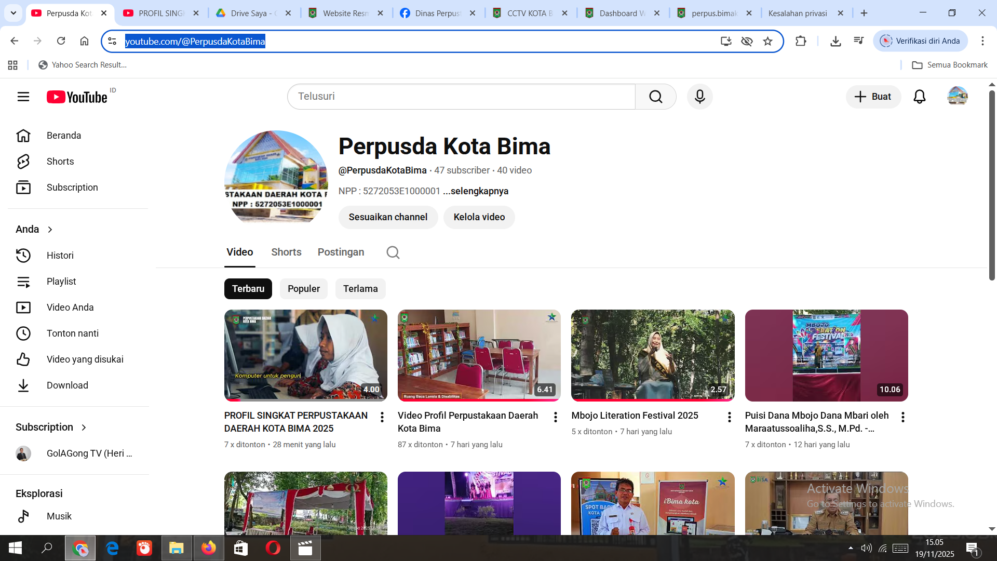Open Video yang disukai list
Image resolution: width=997 pixels, height=561 pixels.
[85, 359]
